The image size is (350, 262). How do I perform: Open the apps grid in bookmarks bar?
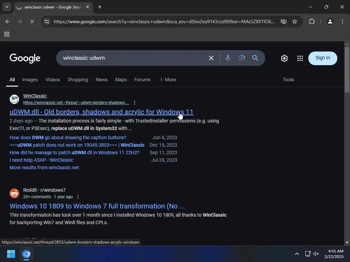pyautogui.click(x=7, y=34)
